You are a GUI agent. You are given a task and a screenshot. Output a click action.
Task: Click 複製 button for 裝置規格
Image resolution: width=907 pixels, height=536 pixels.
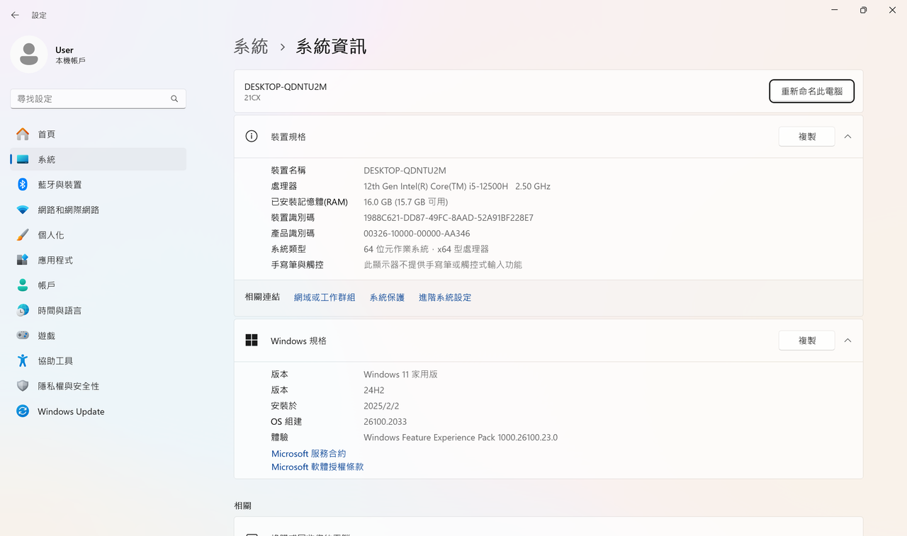click(x=806, y=137)
